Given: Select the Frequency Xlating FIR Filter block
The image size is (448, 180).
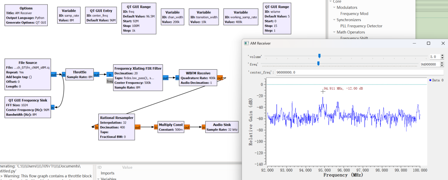Looking at the screenshot, I should (138, 78).
